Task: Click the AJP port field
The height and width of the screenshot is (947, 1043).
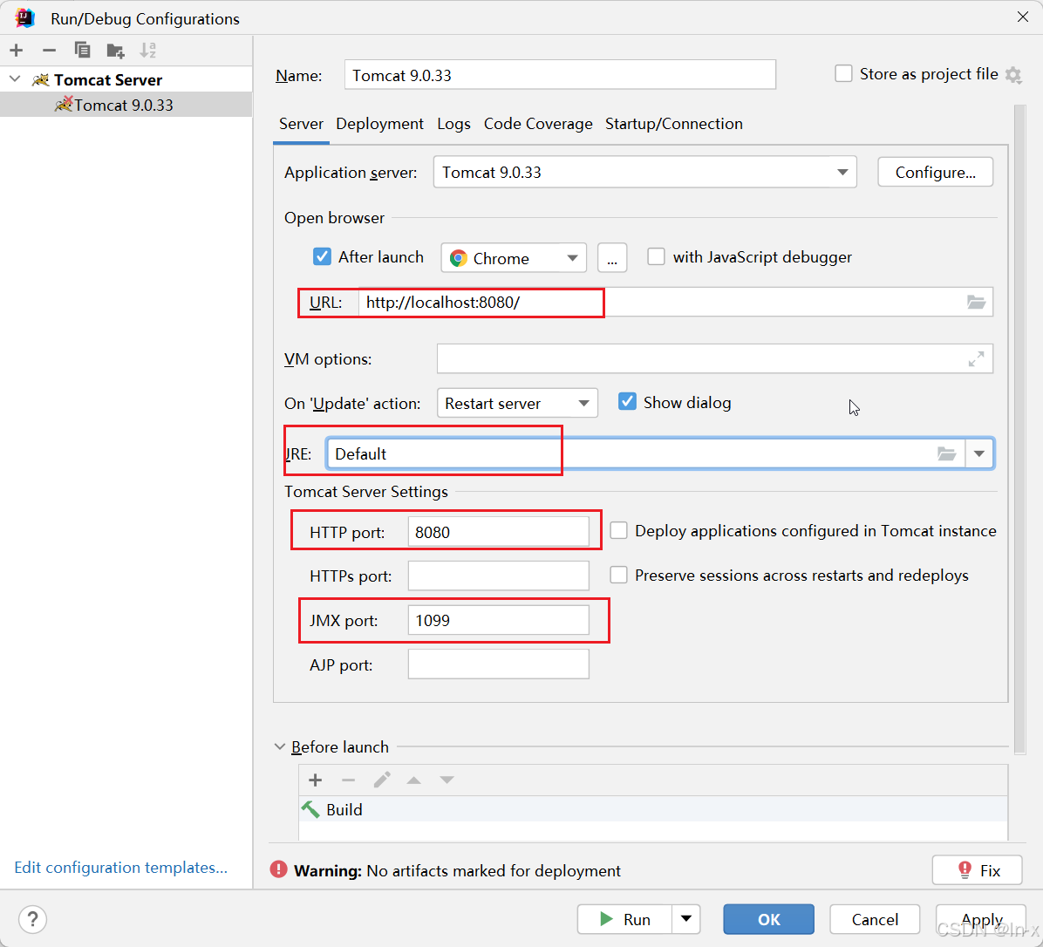Action: point(498,664)
